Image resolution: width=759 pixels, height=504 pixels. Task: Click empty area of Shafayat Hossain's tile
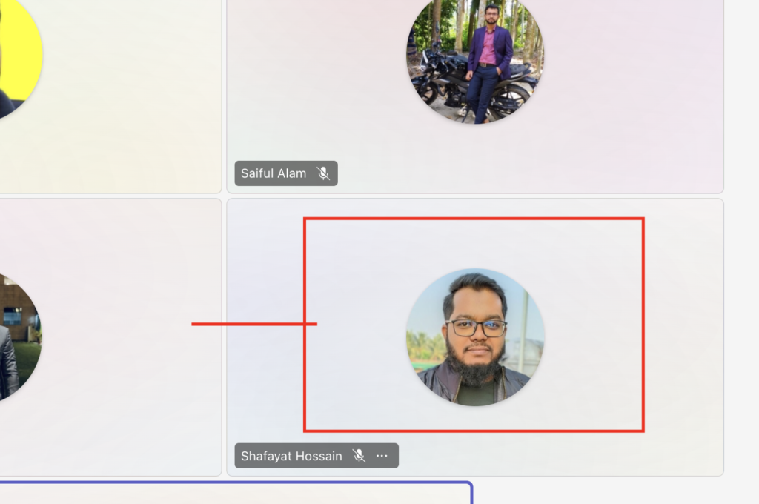(x=682, y=334)
